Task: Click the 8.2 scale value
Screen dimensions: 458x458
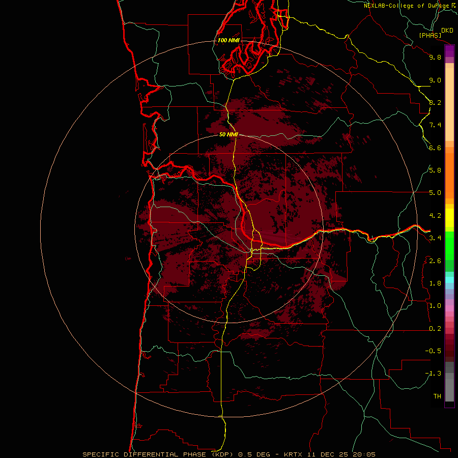Action: (435, 102)
